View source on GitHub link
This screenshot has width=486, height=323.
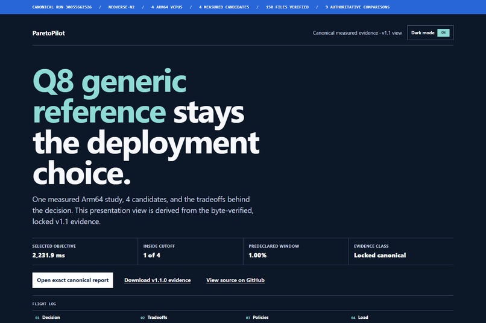(x=235, y=280)
